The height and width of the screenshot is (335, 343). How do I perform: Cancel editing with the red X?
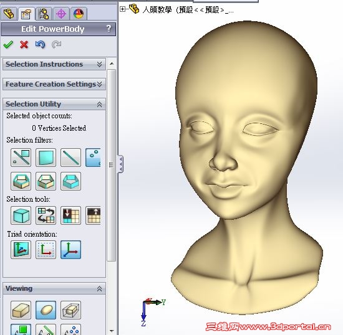pyautogui.click(x=24, y=45)
